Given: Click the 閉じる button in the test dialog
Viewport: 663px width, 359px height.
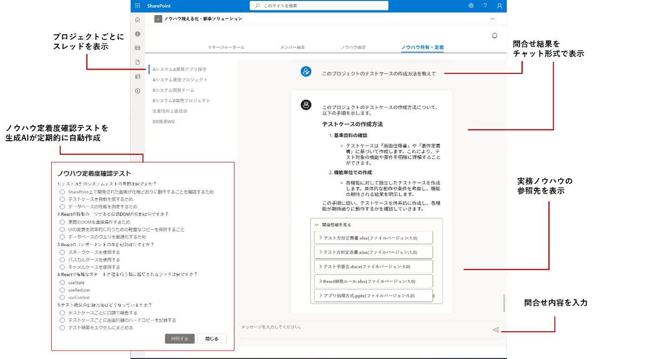Looking at the screenshot, I should point(211,339).
